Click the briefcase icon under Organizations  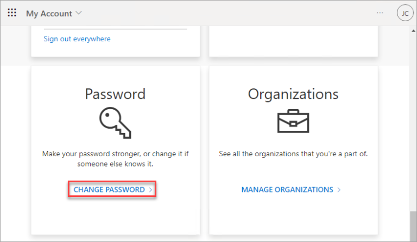tap(293, 122)
